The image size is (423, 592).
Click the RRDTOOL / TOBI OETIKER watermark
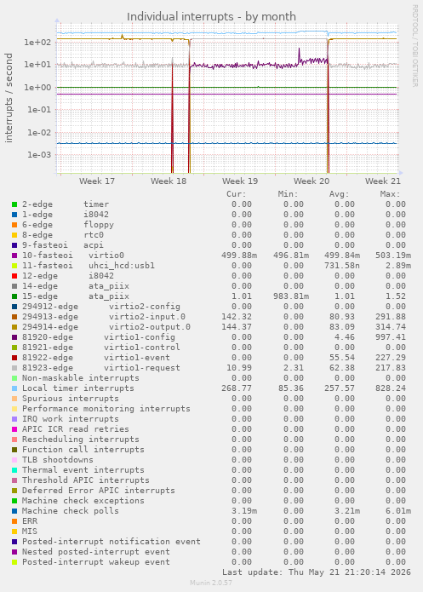pyautogui.click(x=414, y=46)
